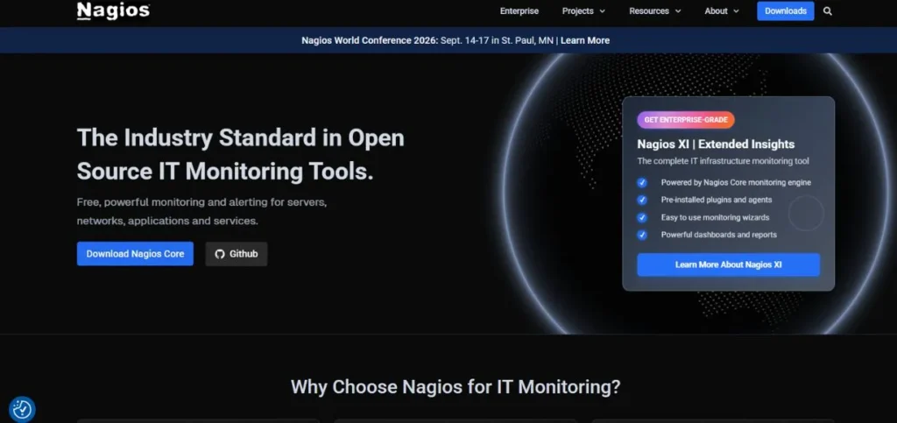The height and width of the screenshot is (423, 897).
Task: Click the Github octocat icon
Action: pos(220,254)
